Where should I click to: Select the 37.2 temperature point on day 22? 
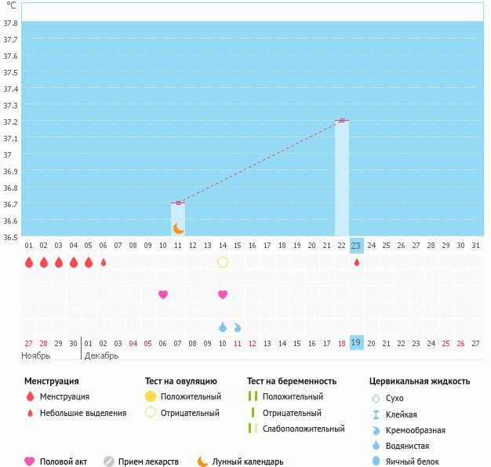point(342,120)
